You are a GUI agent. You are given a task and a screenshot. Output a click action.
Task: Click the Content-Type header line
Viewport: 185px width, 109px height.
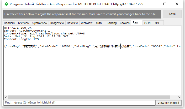click(x=44, y=34)
